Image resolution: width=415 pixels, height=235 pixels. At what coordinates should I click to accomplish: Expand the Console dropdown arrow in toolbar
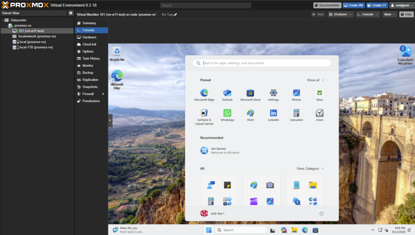(377, 15)
